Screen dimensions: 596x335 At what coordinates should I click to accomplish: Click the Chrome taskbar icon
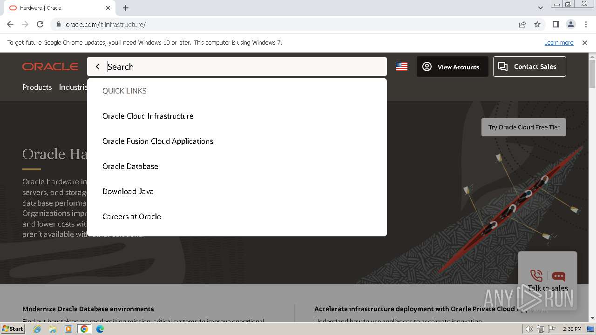point(84,329)
